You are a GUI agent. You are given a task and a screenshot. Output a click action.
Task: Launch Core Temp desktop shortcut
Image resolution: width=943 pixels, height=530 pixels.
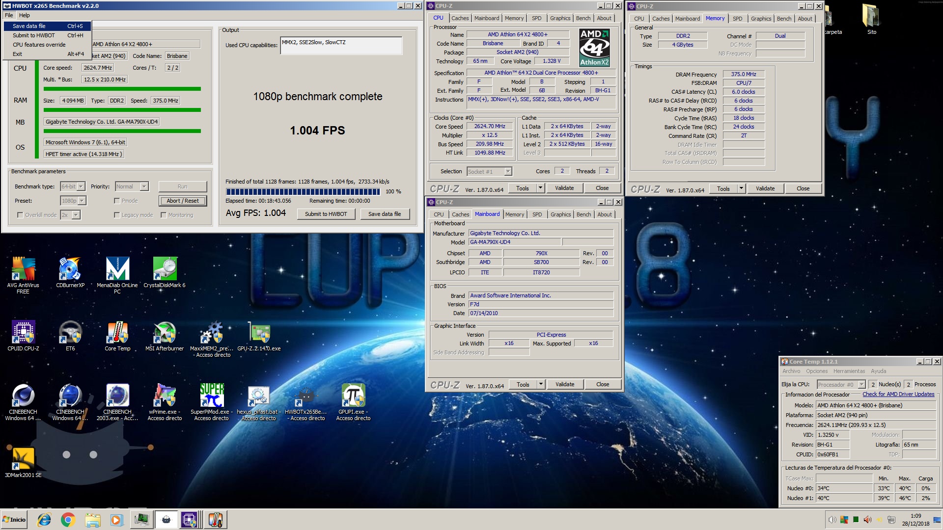117,335
